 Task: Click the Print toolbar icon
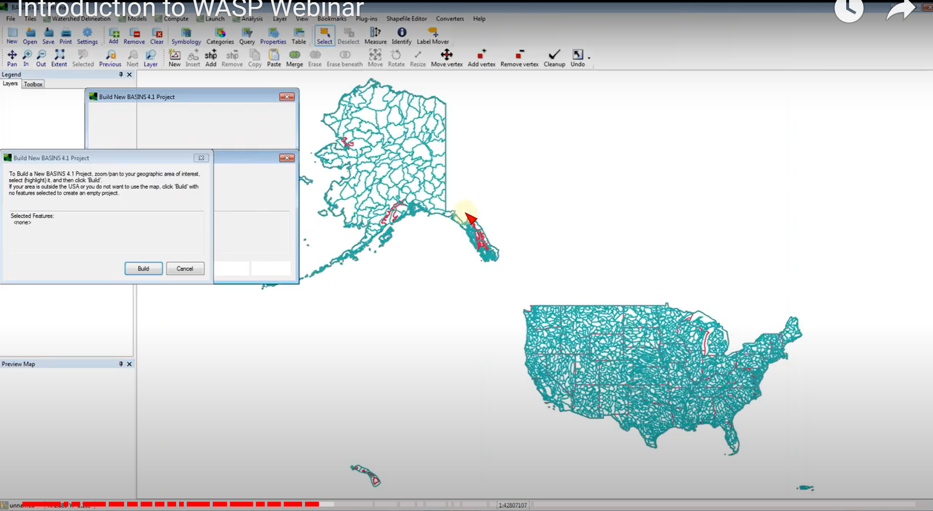coord(66,36)
